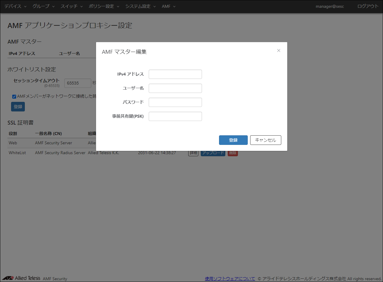Click 登録 in the AMF マスター編集 dialog
The height and width of the screenshot is (282, 383).
click(233, 140)
